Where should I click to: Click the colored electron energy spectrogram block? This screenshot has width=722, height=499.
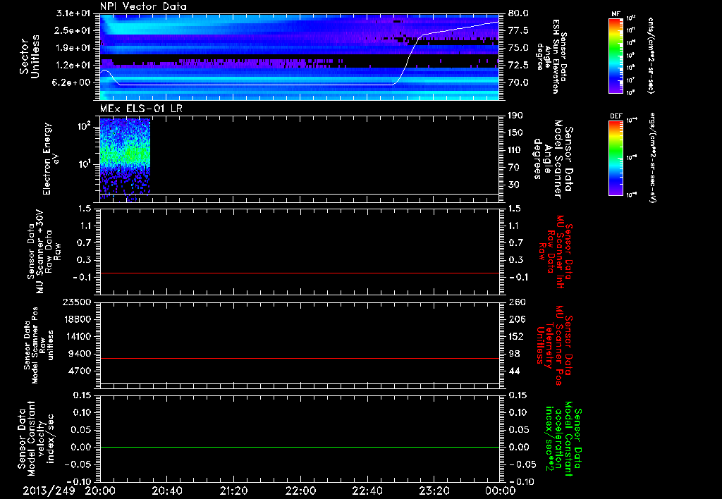[125, 155]
